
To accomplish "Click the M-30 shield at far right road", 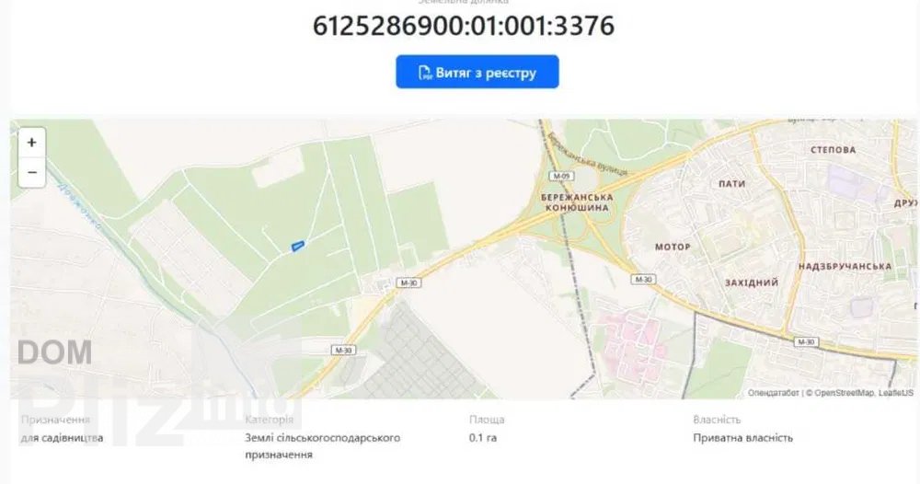I will click(x=806, y=342).
